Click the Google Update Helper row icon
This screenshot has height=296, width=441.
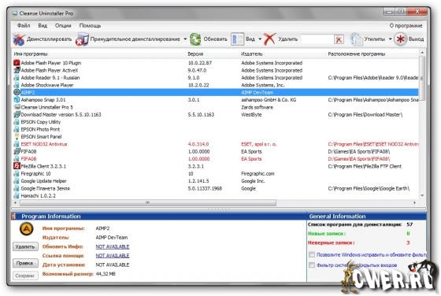pos(17,181)
